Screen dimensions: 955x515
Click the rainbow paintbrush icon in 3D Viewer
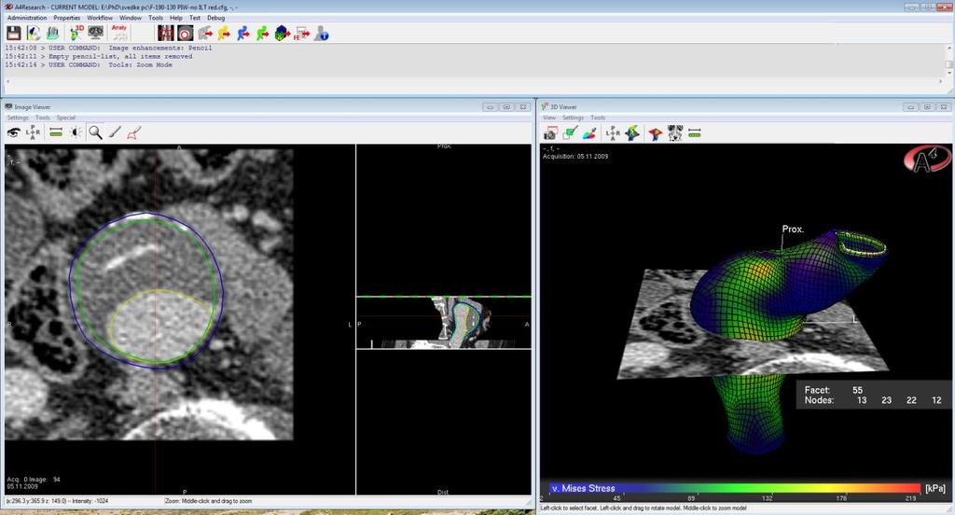pyautogui.click(x=589, y=132)
